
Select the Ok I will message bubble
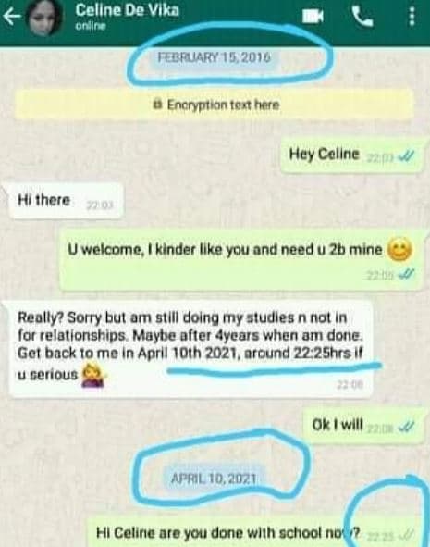point(363,426)
